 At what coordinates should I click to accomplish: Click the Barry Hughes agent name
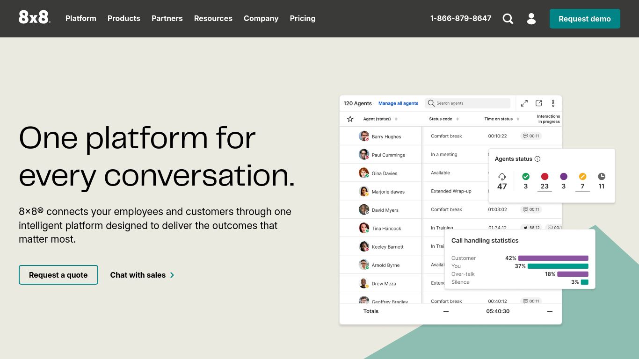tap(386, 136)
